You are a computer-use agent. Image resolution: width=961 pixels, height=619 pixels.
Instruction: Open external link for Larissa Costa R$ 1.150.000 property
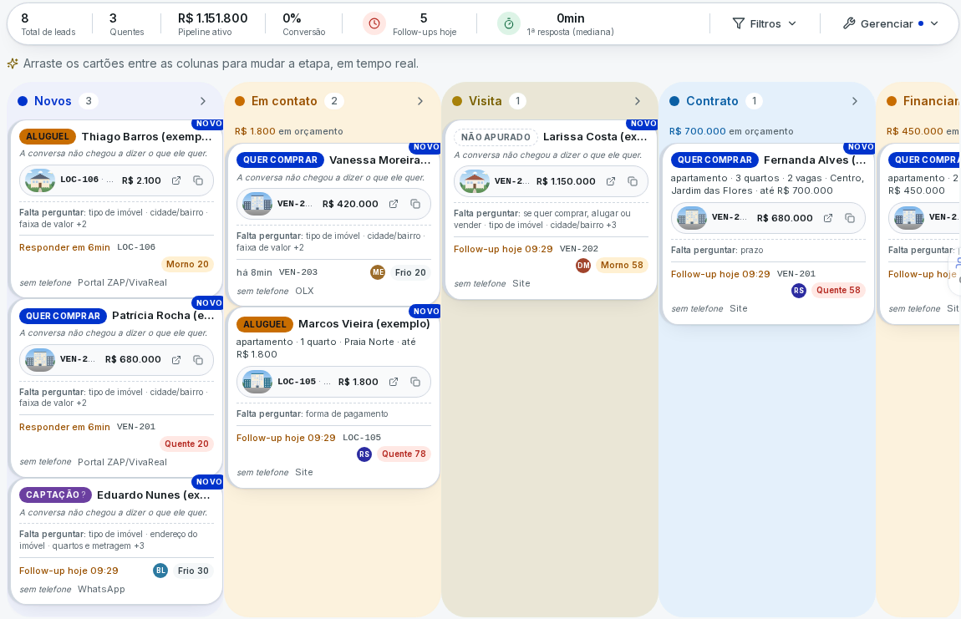point(611,181)
